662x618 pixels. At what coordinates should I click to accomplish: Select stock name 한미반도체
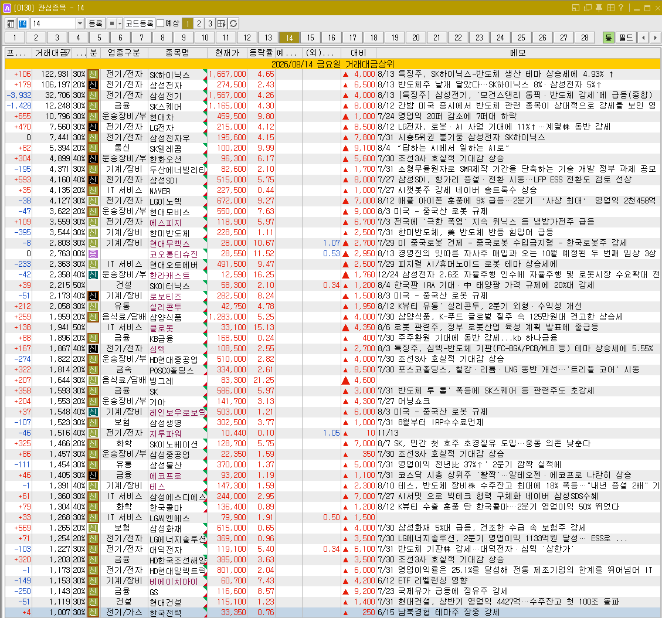[x=169, y=233]
